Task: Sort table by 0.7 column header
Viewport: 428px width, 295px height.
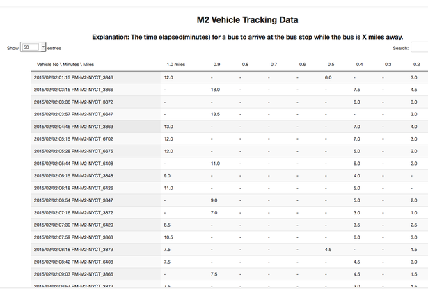Action: [274, 65]
